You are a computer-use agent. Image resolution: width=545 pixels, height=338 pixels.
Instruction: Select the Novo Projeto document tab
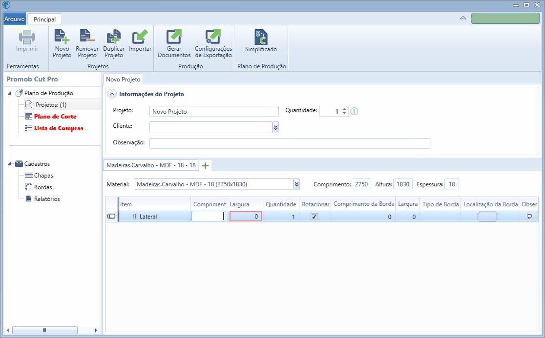pos(123,80)
